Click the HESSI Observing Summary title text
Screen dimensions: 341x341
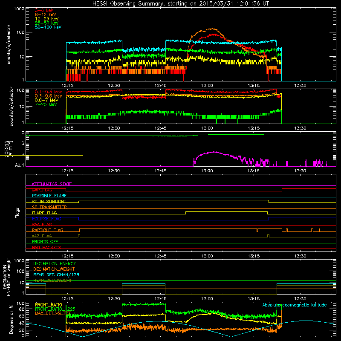coord(180,4)
